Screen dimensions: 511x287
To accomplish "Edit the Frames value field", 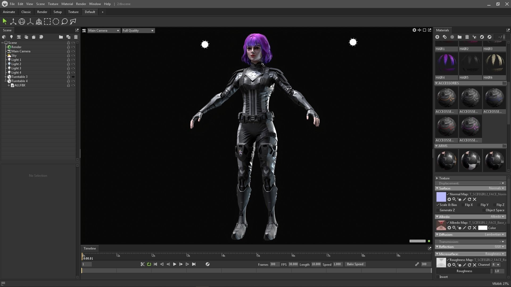I will 274,264.
